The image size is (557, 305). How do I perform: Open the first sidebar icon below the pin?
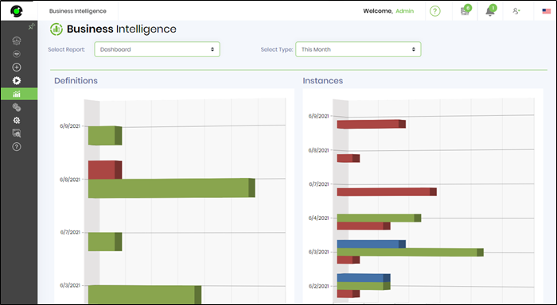pyautogui.click(x=17, y=41)
